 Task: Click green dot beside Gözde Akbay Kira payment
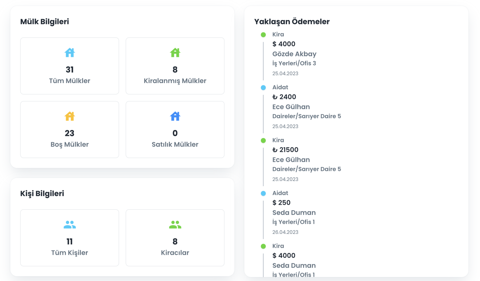(263, 35)
